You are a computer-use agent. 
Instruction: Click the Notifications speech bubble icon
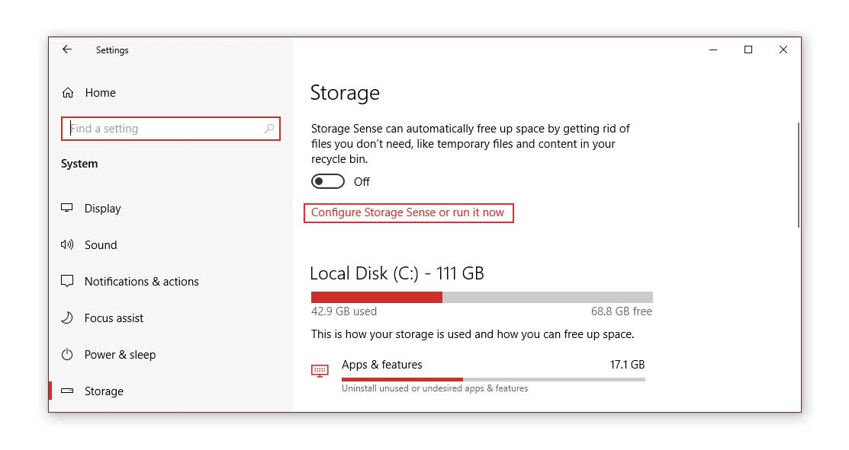67,281
